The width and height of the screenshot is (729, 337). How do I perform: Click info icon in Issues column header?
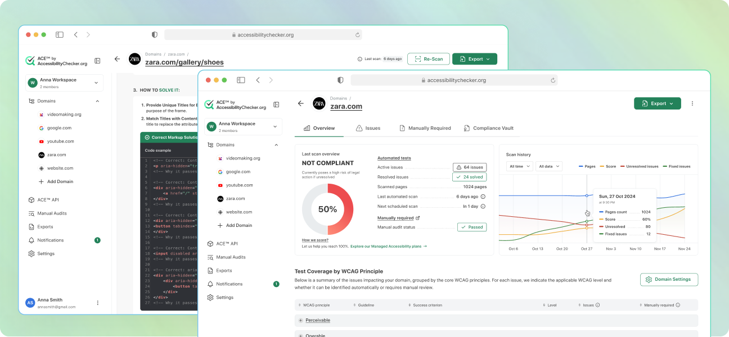(x=597, y=305)
